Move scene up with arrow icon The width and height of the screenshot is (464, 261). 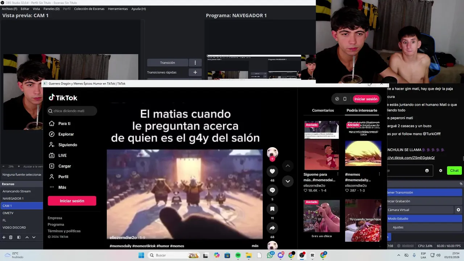[27, 237]
